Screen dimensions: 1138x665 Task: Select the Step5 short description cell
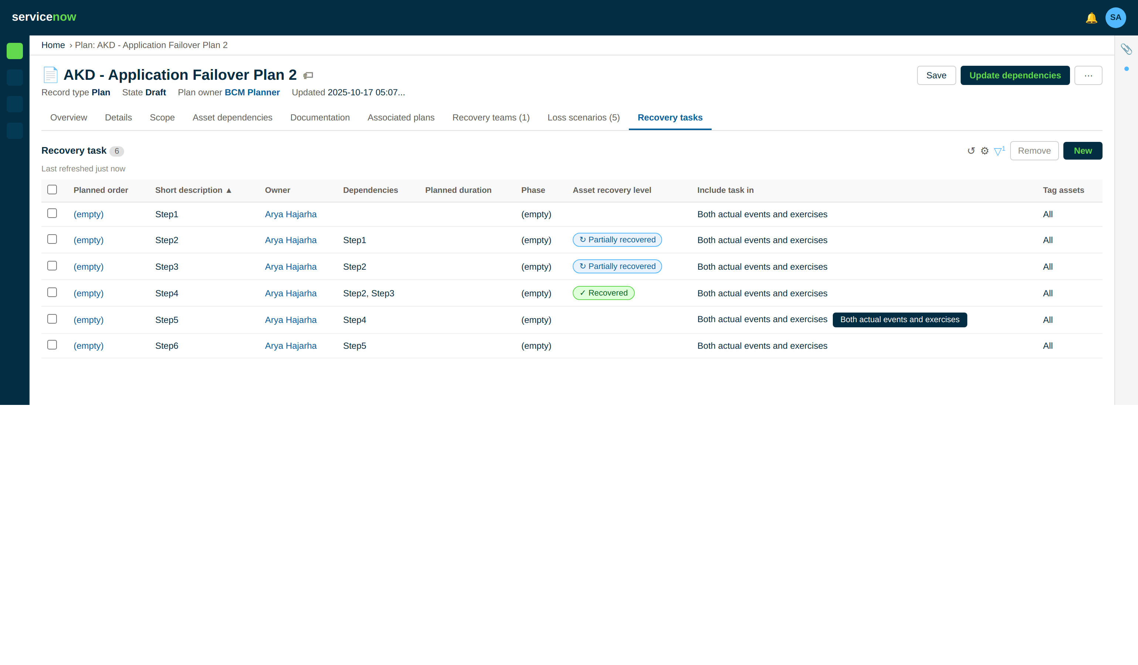tap(167, 320)
